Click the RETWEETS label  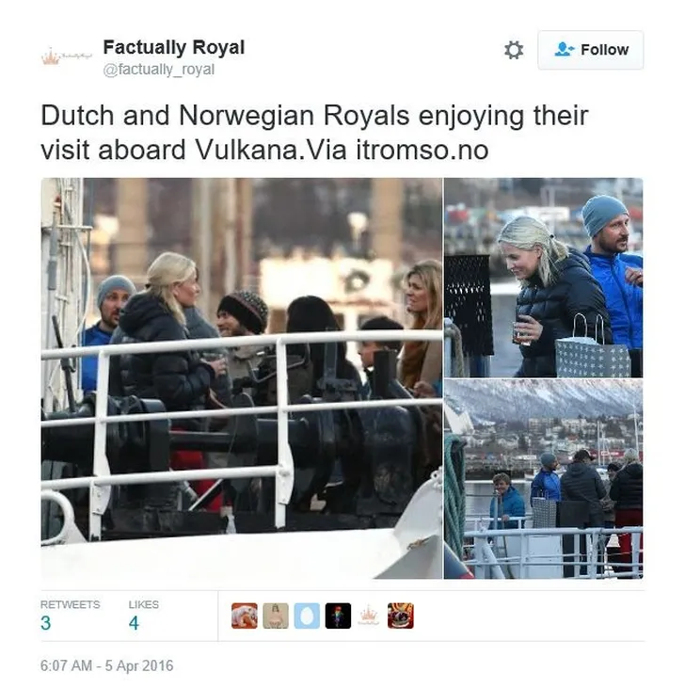71,604
